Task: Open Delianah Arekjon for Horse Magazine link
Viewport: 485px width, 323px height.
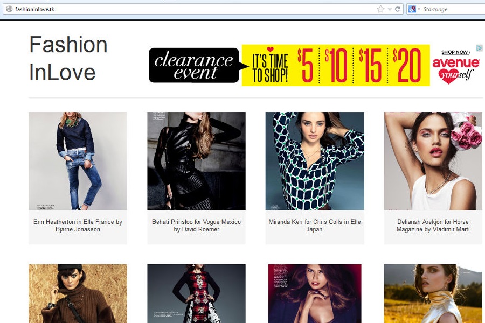Action: 433,226
